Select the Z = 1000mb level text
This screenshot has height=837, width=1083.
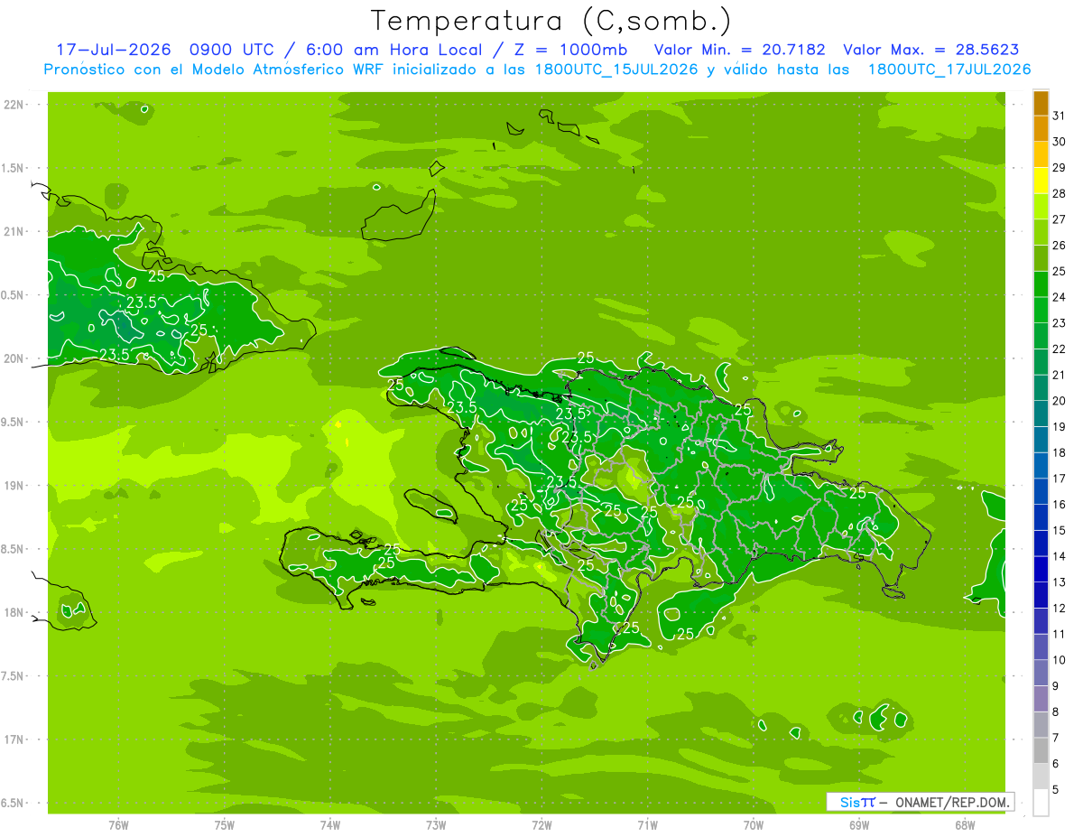[568, 50]
